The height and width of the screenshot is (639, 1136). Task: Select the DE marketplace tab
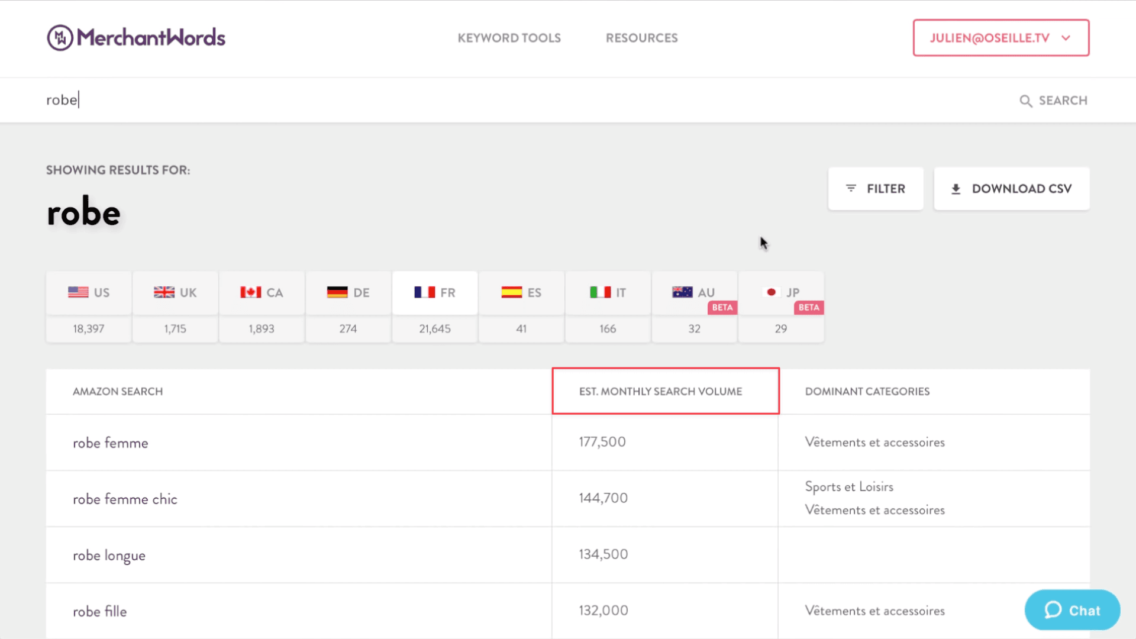(x=348, y=292)
